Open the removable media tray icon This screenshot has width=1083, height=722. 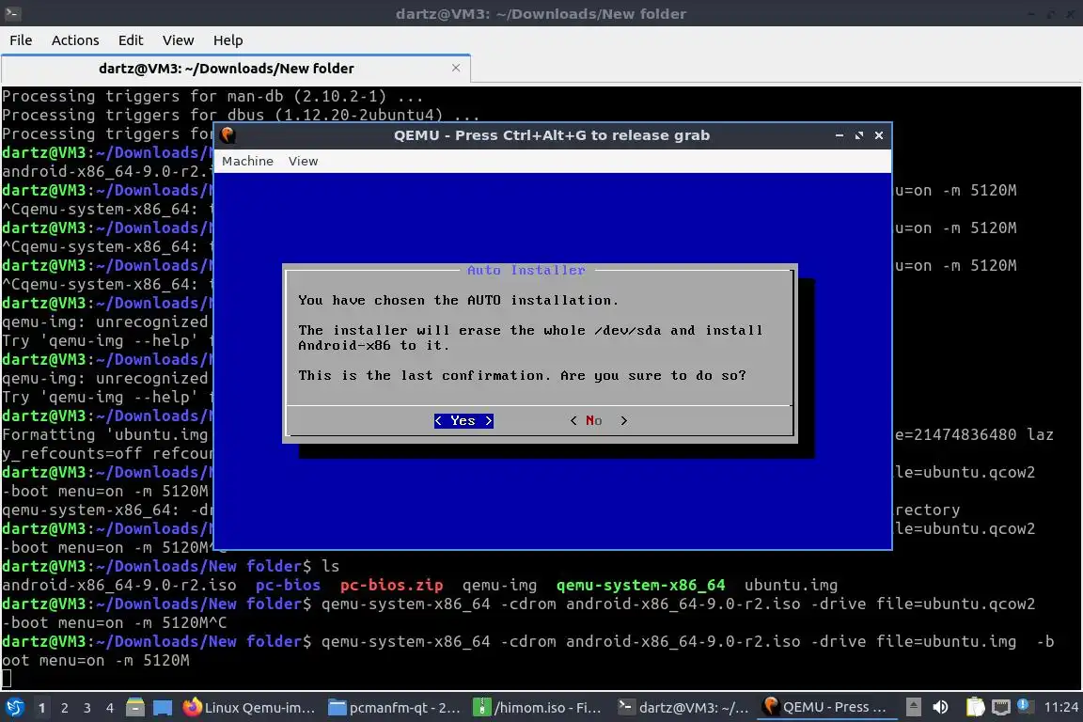click(913, 707)
